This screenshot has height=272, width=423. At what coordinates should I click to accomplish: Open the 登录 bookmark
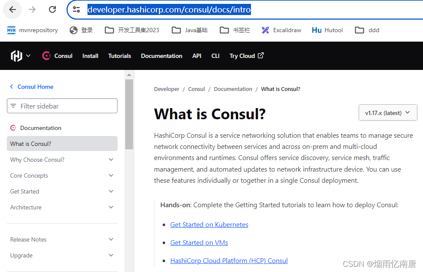[x=81, y=30]
